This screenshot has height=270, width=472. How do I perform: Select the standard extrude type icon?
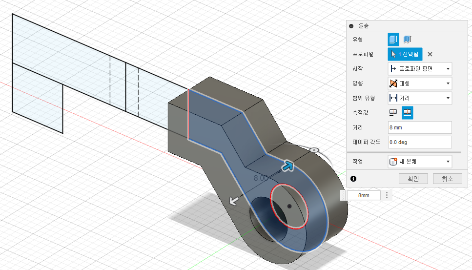(393, 40)
